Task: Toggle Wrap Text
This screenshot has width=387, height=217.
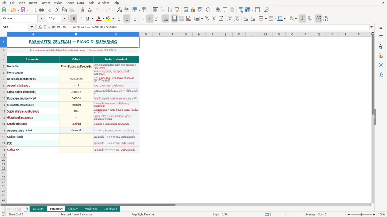Action: tap(166, 19)
